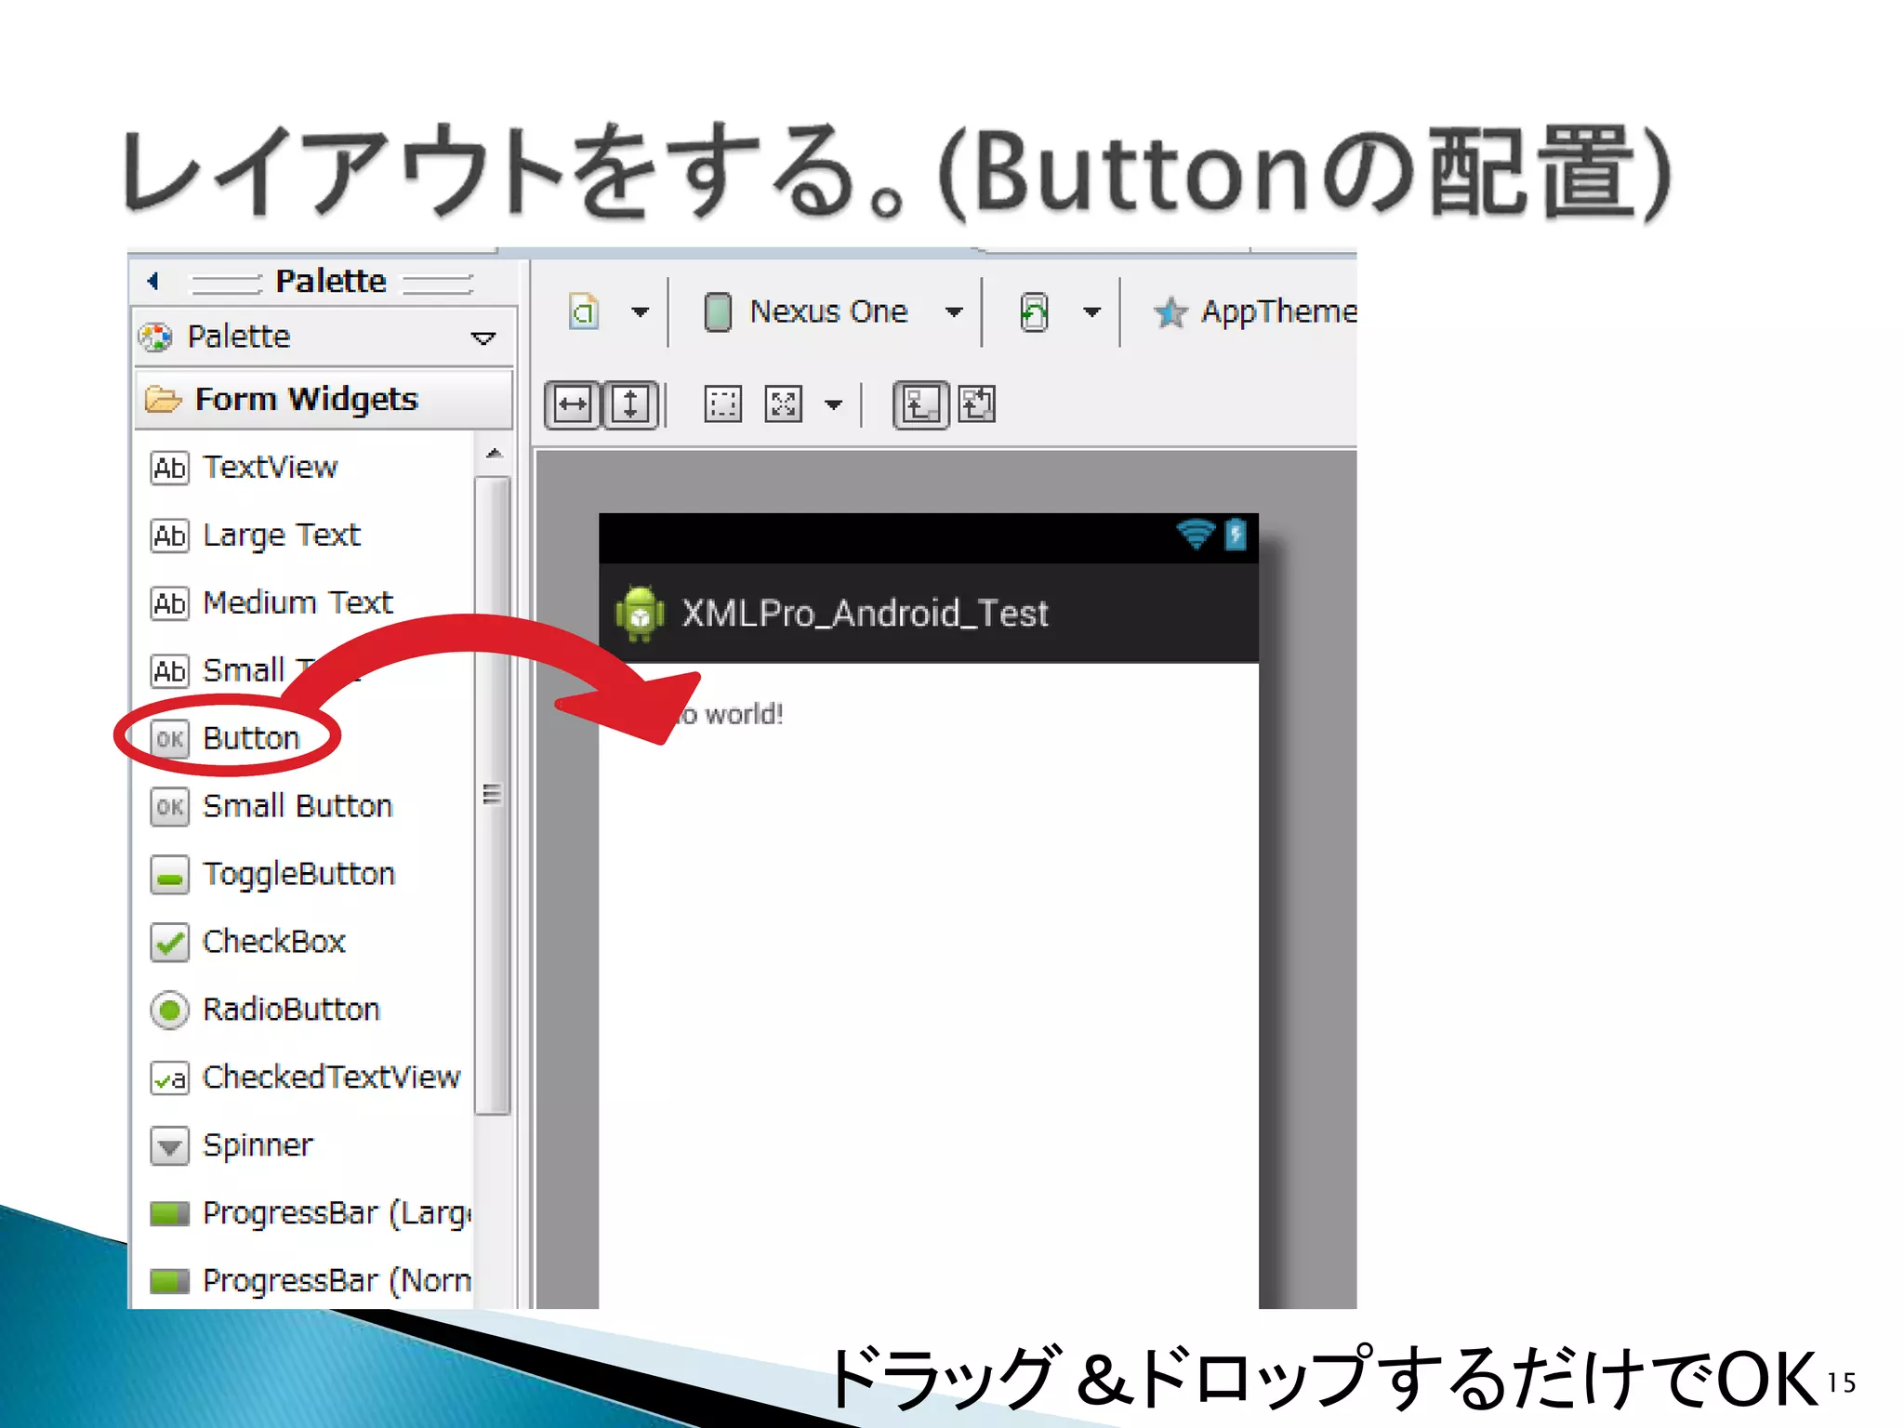The image size is (1904, 1428).
Task: Click the RadioButton green dot icon
Action: [x=169, y=1011]
